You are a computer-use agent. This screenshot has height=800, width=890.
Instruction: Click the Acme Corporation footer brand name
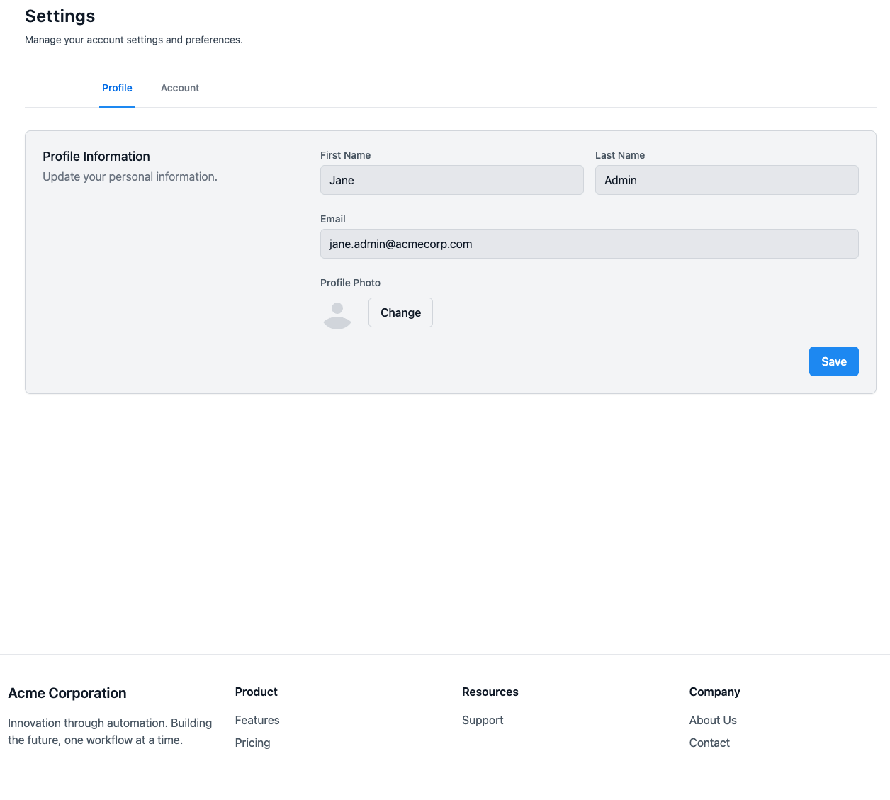[67, 693]
